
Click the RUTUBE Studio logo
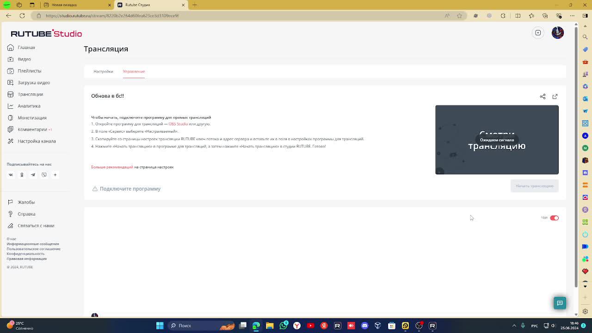pos(46,33)
